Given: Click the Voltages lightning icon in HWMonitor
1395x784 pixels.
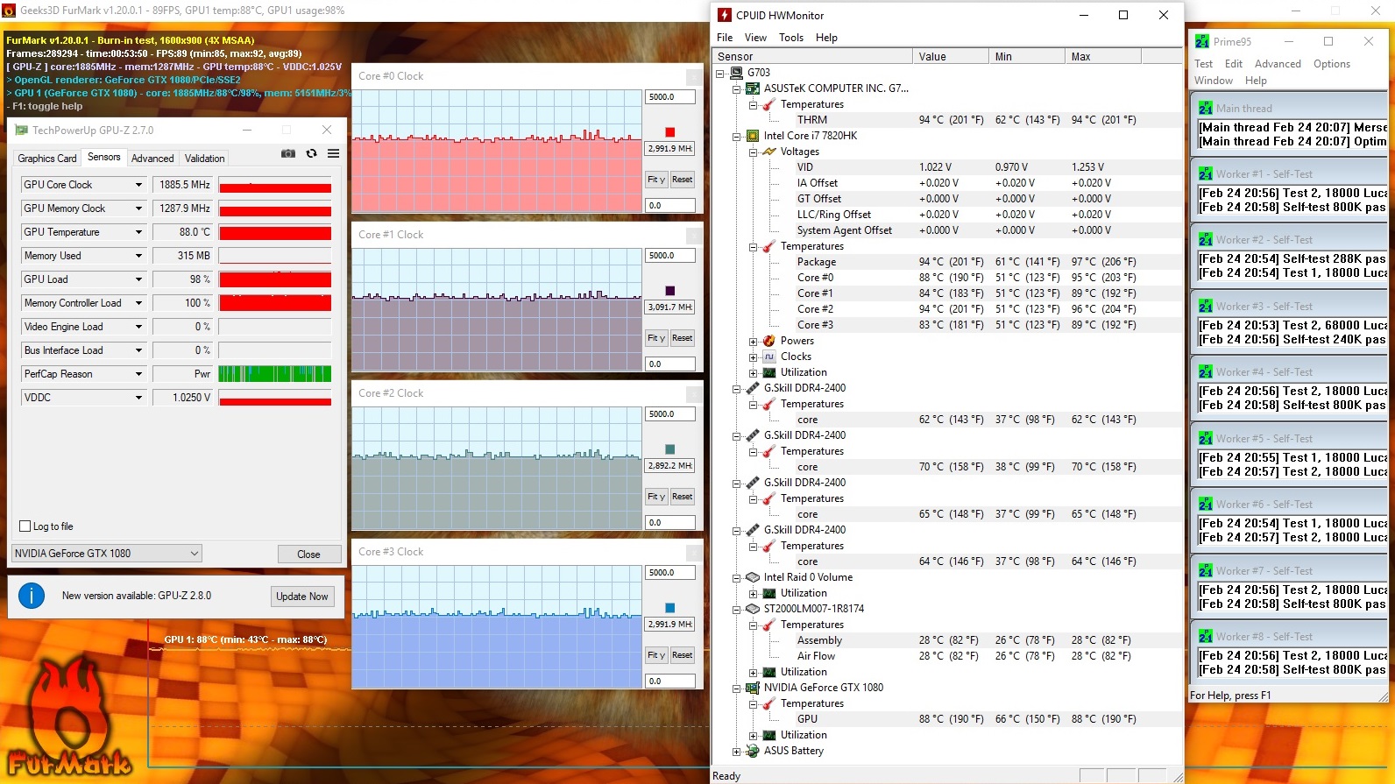Looking at the screenshot, I should tap(769, 152).
